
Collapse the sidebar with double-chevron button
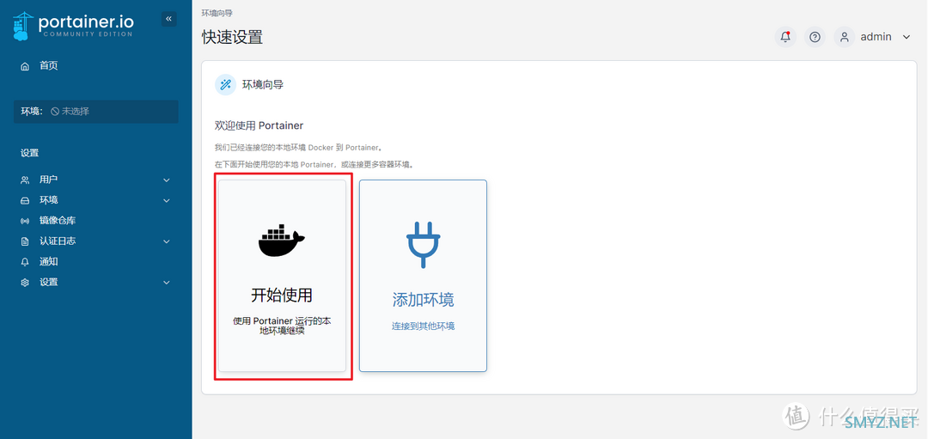(168, 19)
